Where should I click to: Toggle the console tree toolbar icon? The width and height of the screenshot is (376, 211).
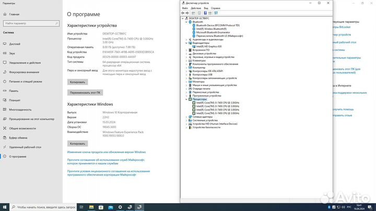click(193, 13)
